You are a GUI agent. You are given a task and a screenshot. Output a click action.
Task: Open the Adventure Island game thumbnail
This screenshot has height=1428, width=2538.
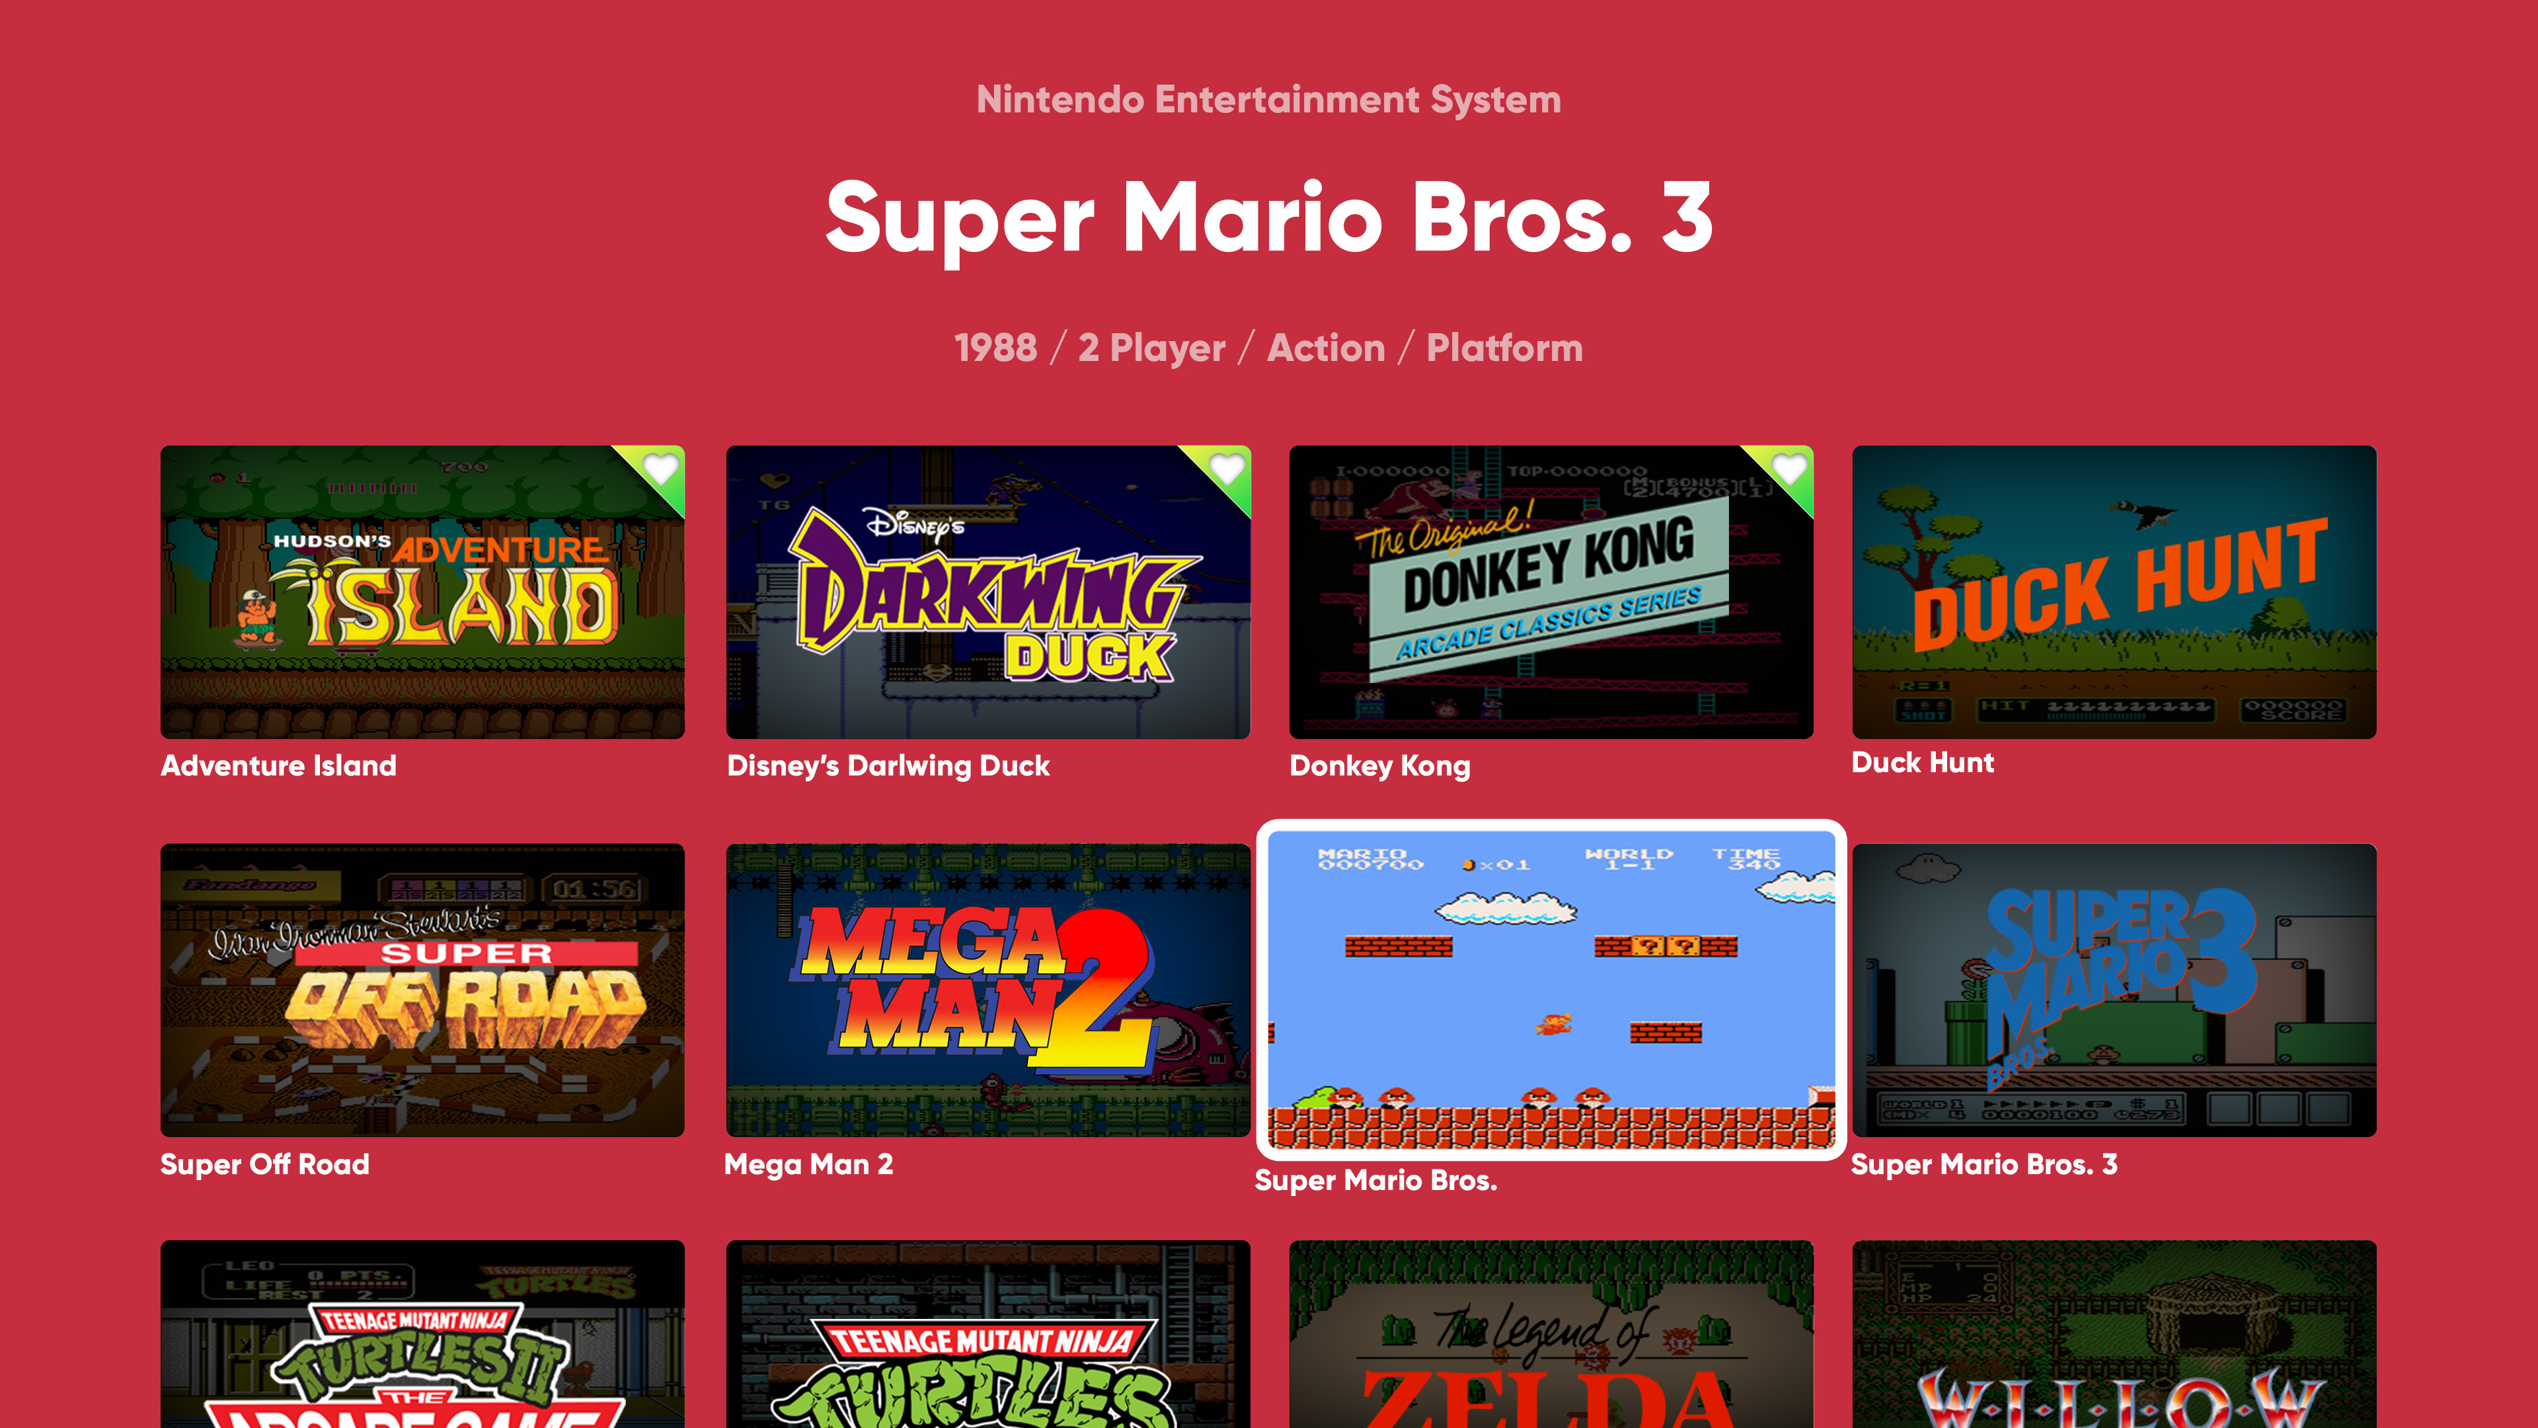tap(423, 592)
